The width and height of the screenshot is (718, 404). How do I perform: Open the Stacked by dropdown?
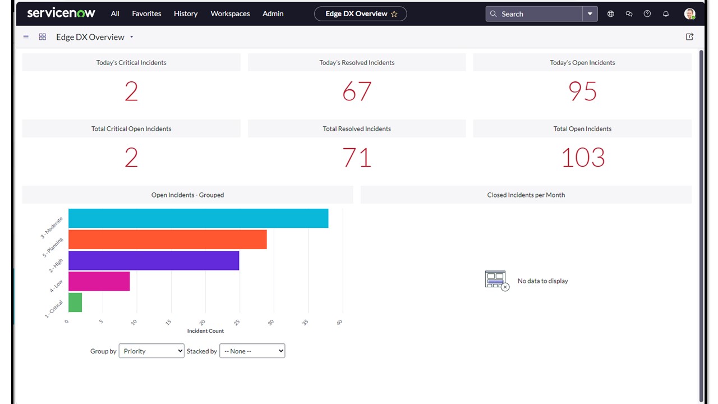[x=252, y=351]
